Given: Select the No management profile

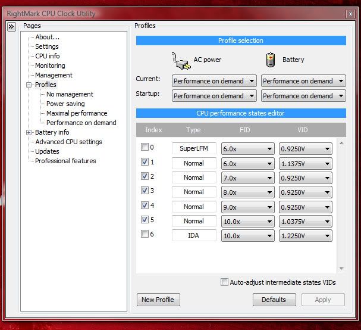Looking at the screenshot, I should (x=70, y=94).
